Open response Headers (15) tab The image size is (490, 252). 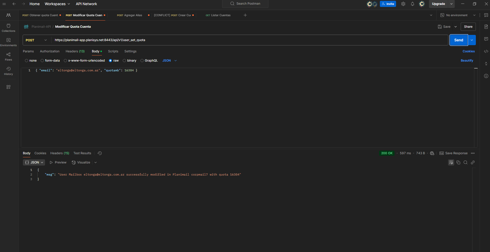[60, 153]
